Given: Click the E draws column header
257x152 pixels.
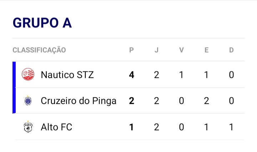Looking at the screenshot, I should click(x=206, y=50).
